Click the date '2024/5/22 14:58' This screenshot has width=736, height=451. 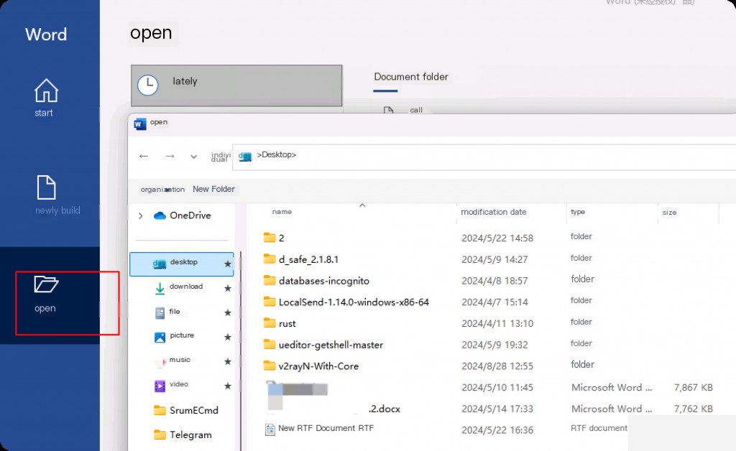[x=497, y=238]
